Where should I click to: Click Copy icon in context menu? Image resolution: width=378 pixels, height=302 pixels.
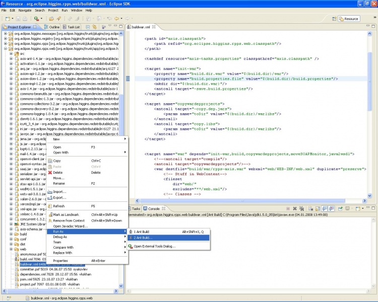50,161
